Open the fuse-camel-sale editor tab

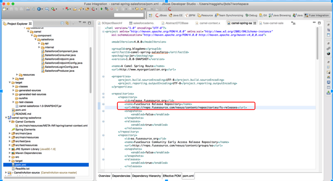(x=271, y=23)
